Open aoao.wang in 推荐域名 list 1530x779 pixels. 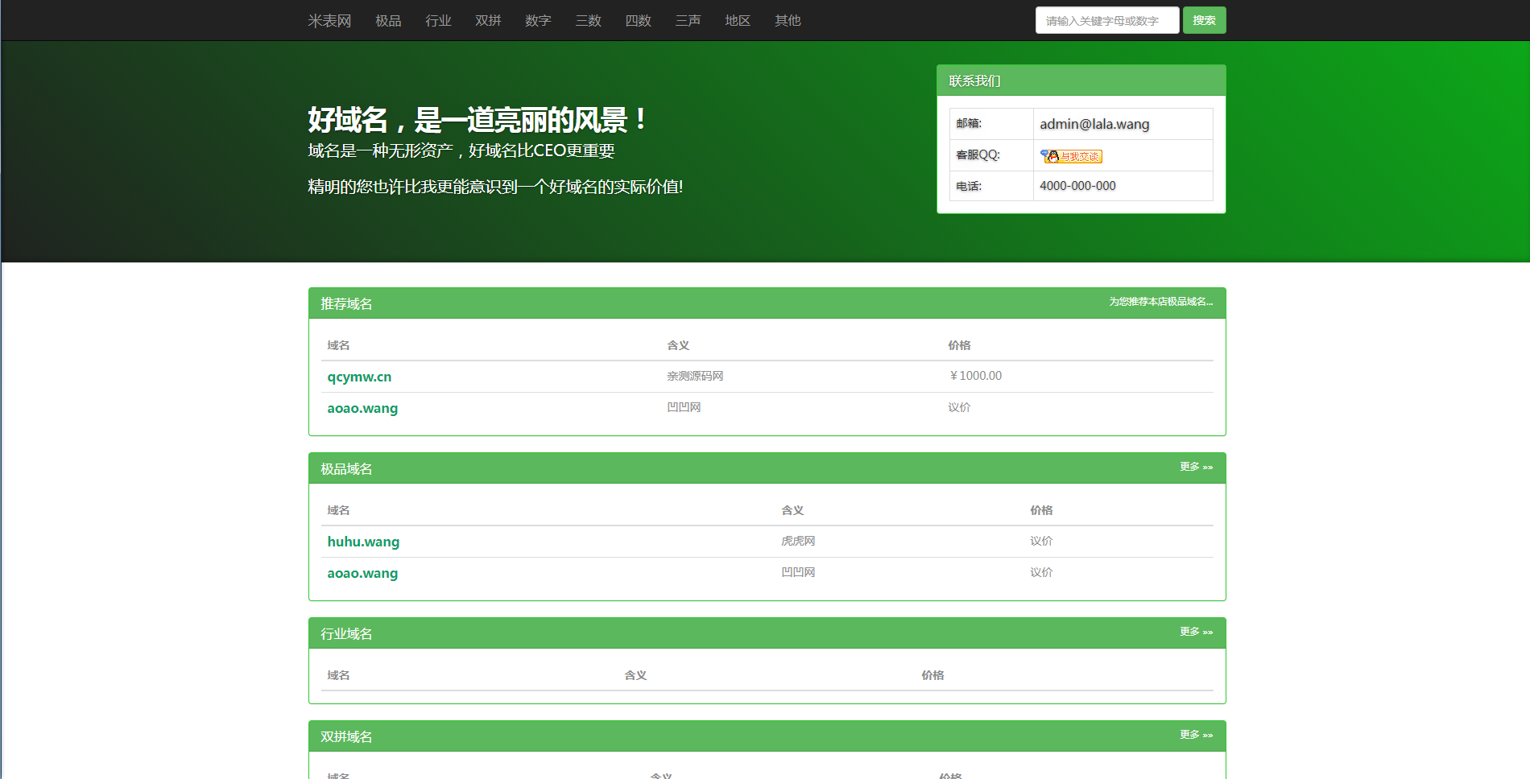tap(362, 408)
